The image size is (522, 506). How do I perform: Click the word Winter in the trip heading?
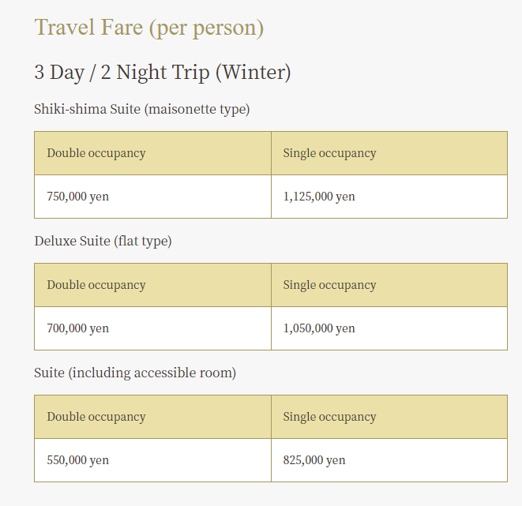point(253,72)
